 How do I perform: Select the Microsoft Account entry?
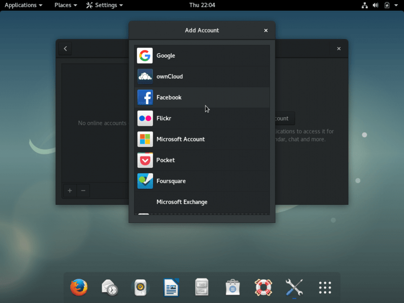tap(181, 140)
